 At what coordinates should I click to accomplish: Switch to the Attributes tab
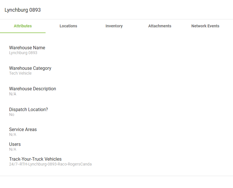23,26
